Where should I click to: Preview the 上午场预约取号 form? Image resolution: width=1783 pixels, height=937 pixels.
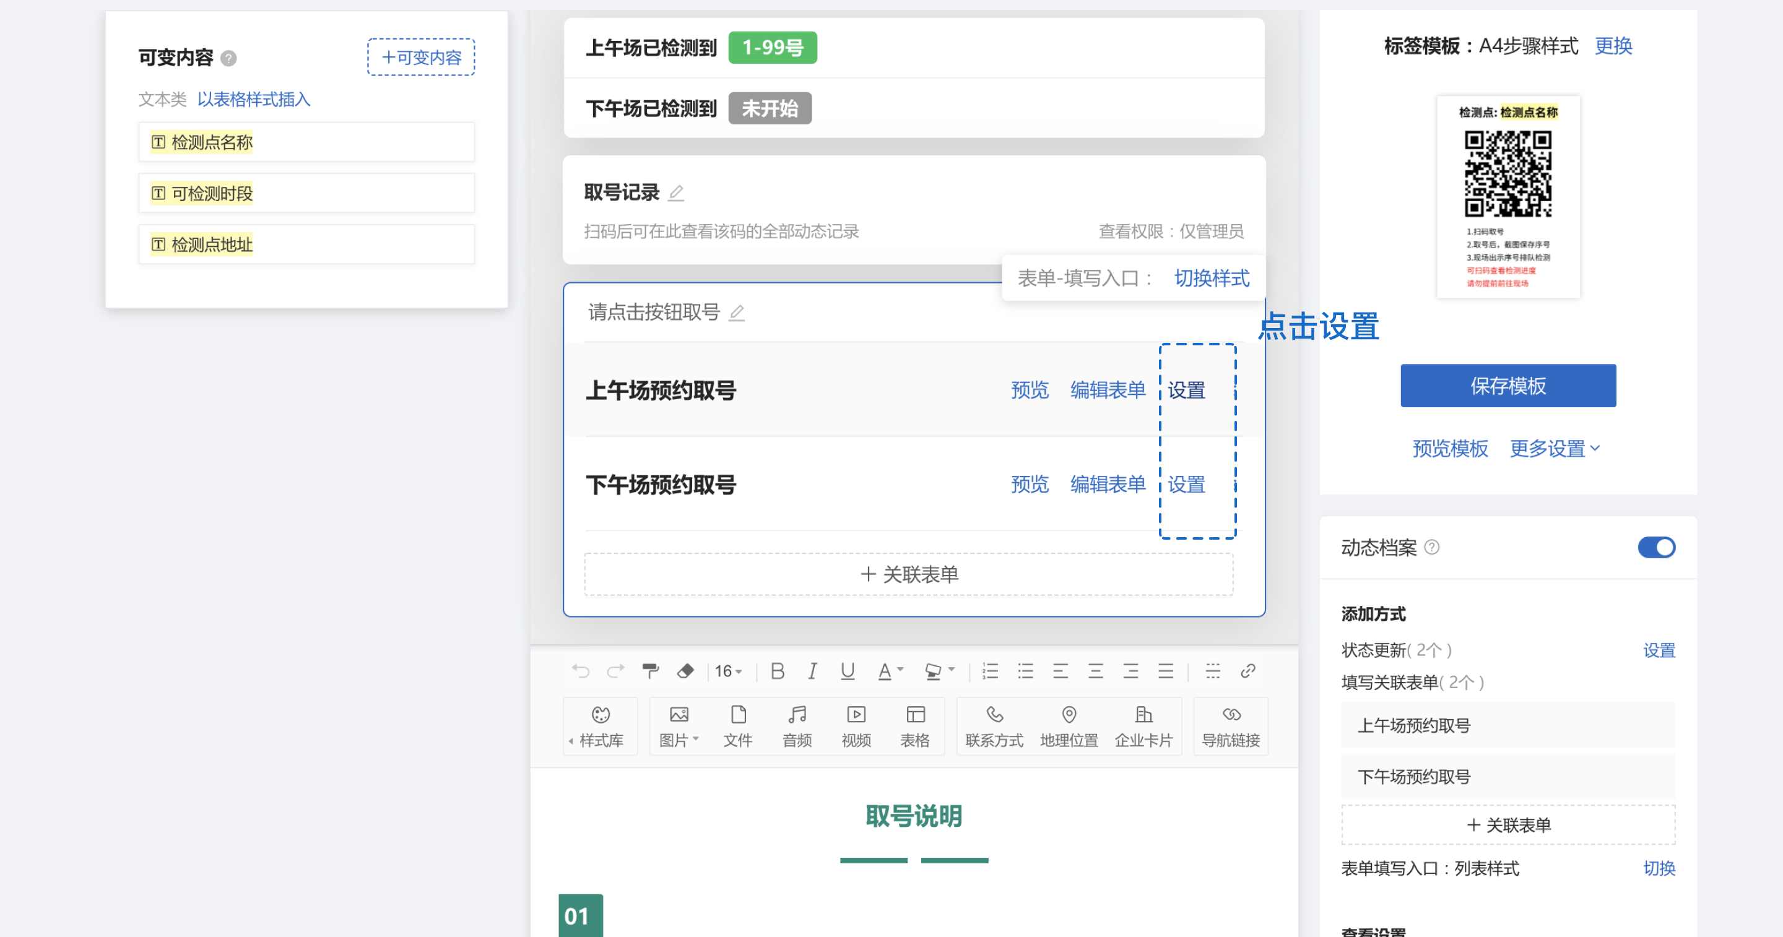1030,391
